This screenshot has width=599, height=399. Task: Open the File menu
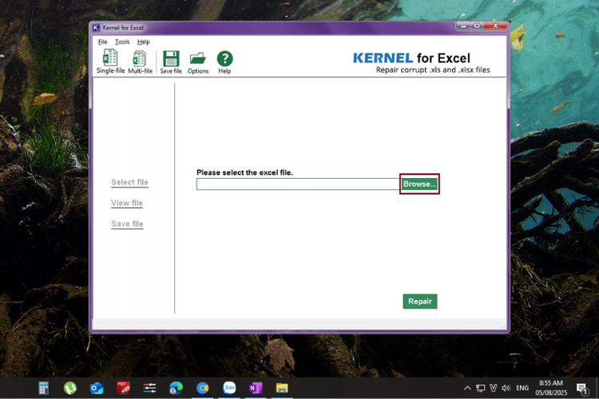coord(103,42)
